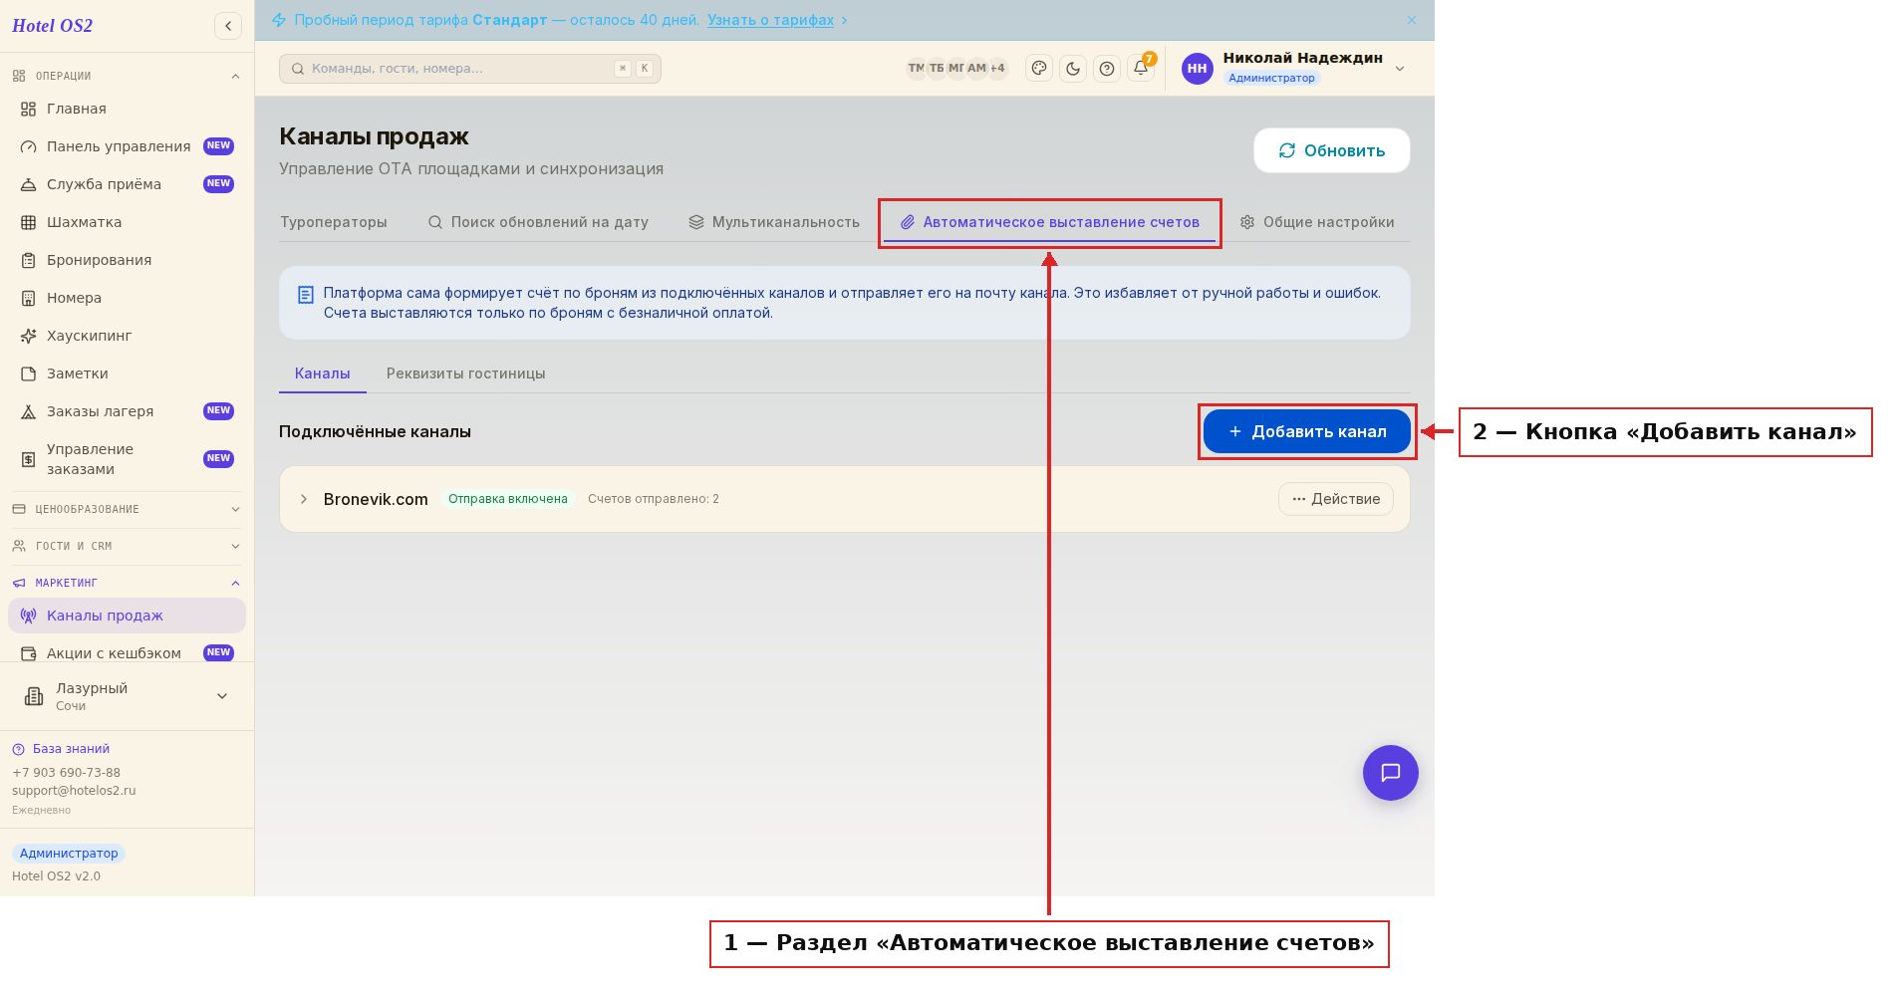Image resolution: width=1896 pixels, height=991 pixels.
Task: Click support@hotelos2.ru email
Action: point(74,791)
